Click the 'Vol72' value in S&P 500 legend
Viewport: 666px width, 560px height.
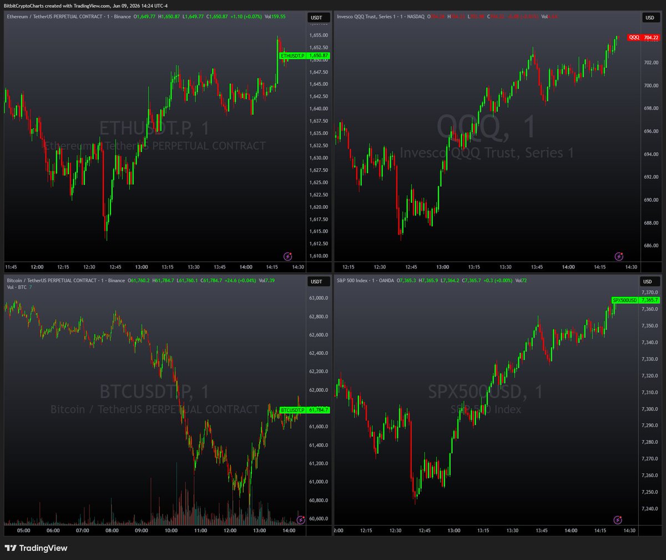point(521,281)
